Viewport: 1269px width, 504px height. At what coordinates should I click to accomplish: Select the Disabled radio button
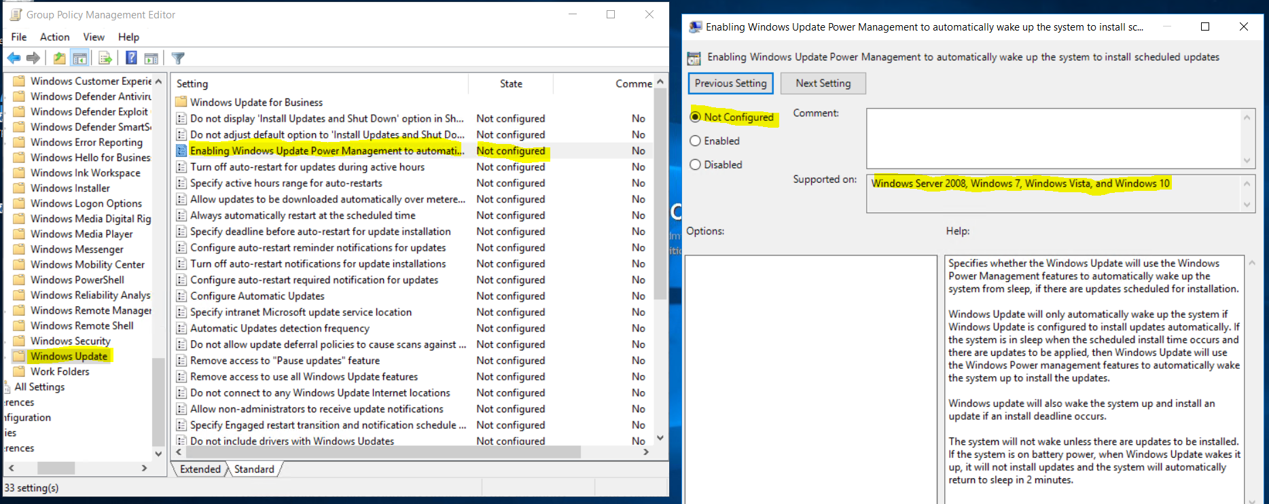point(695,164)
